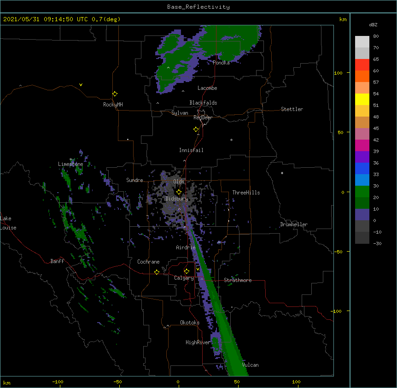Click the Olds city label
Screen dimensions: 397x388
point(179,182)
